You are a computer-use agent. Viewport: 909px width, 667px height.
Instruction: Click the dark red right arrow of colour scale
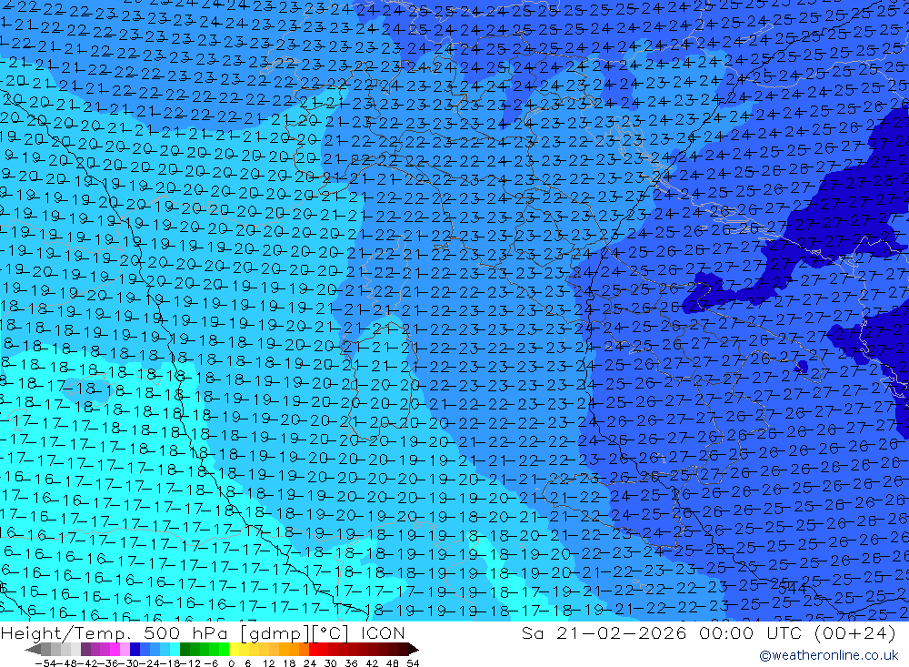pos(413,649)
